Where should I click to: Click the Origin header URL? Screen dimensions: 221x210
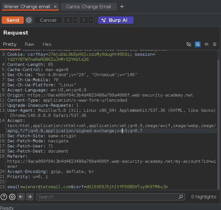[110, 95]
